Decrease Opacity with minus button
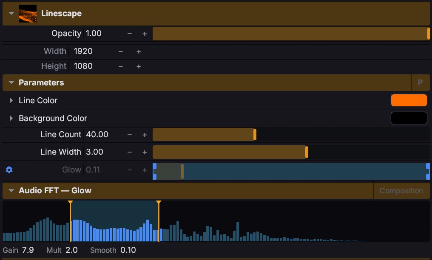The image size is (432, 260). [130, 34]
